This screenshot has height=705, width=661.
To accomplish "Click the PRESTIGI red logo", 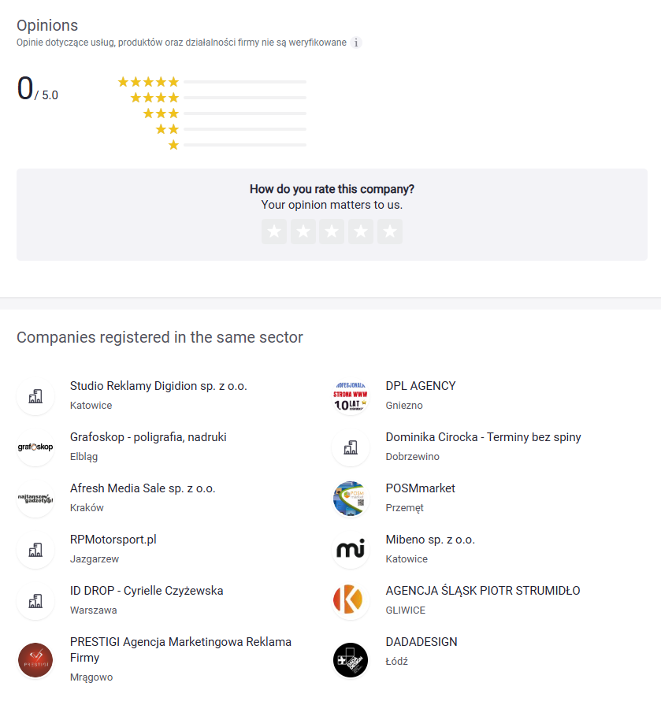I will tap(35, 660).
